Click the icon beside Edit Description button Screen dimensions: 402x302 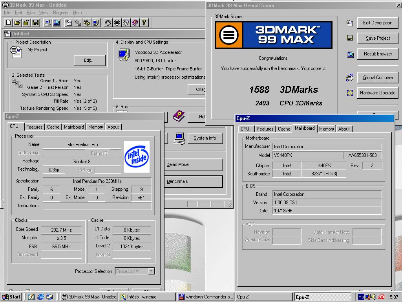350,23
